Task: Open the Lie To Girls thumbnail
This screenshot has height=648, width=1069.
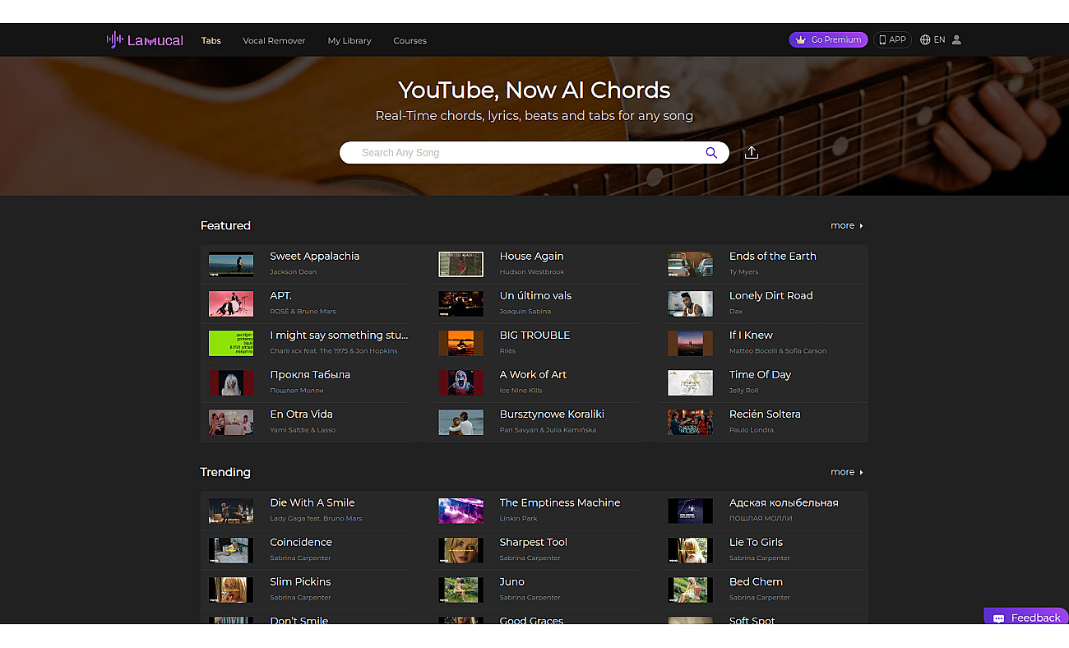Action: pyautogui.click(x=690, y=550)
